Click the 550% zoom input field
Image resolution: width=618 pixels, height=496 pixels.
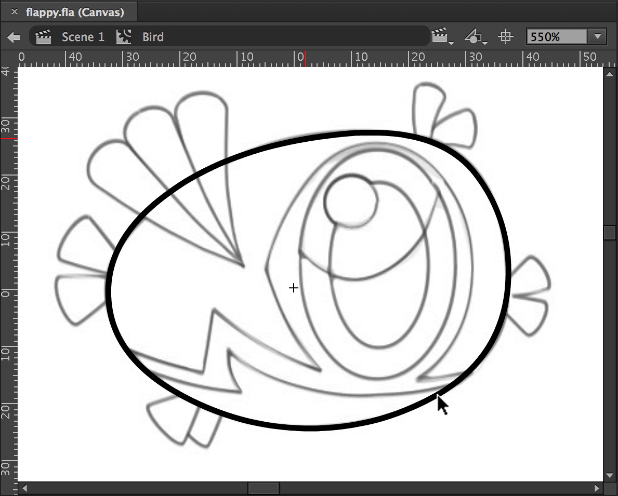click(556, 37)
